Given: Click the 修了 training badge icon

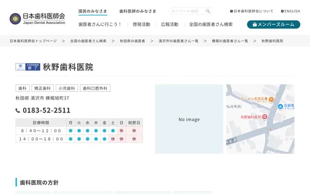Looking at the screenshot, I should 28,67.
